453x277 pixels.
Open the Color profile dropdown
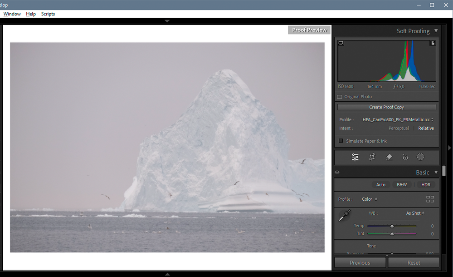[x=370, y=199]
